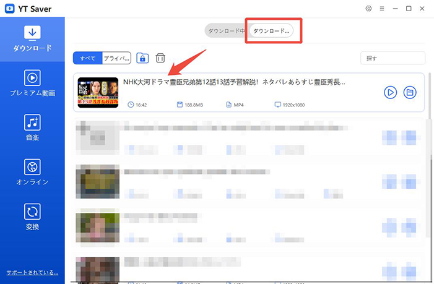The image size is (434, 284).
Task: Select the すべて filter tab
Action: tap(87, 58)
